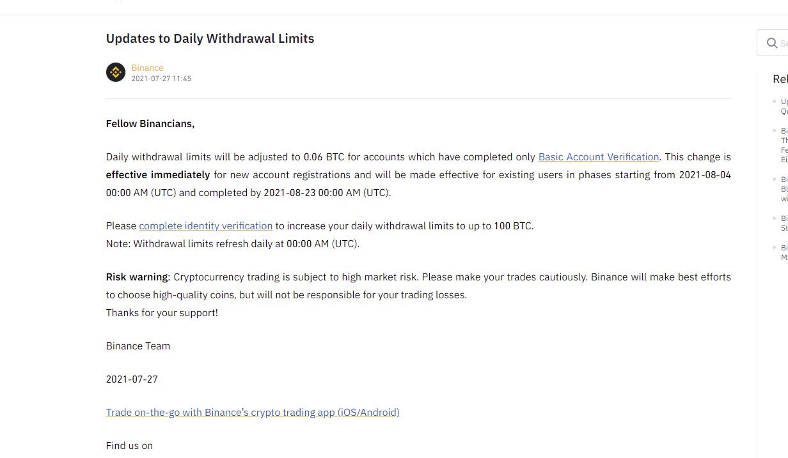The height and width of the screenshot is (458, 788).
Task: Click the Binance Team signature line
Action: tap(138, 346)
